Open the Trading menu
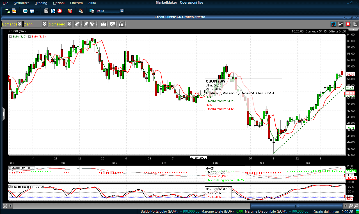Viewport: 359px width, 214px height. click(x=41, y=3)
